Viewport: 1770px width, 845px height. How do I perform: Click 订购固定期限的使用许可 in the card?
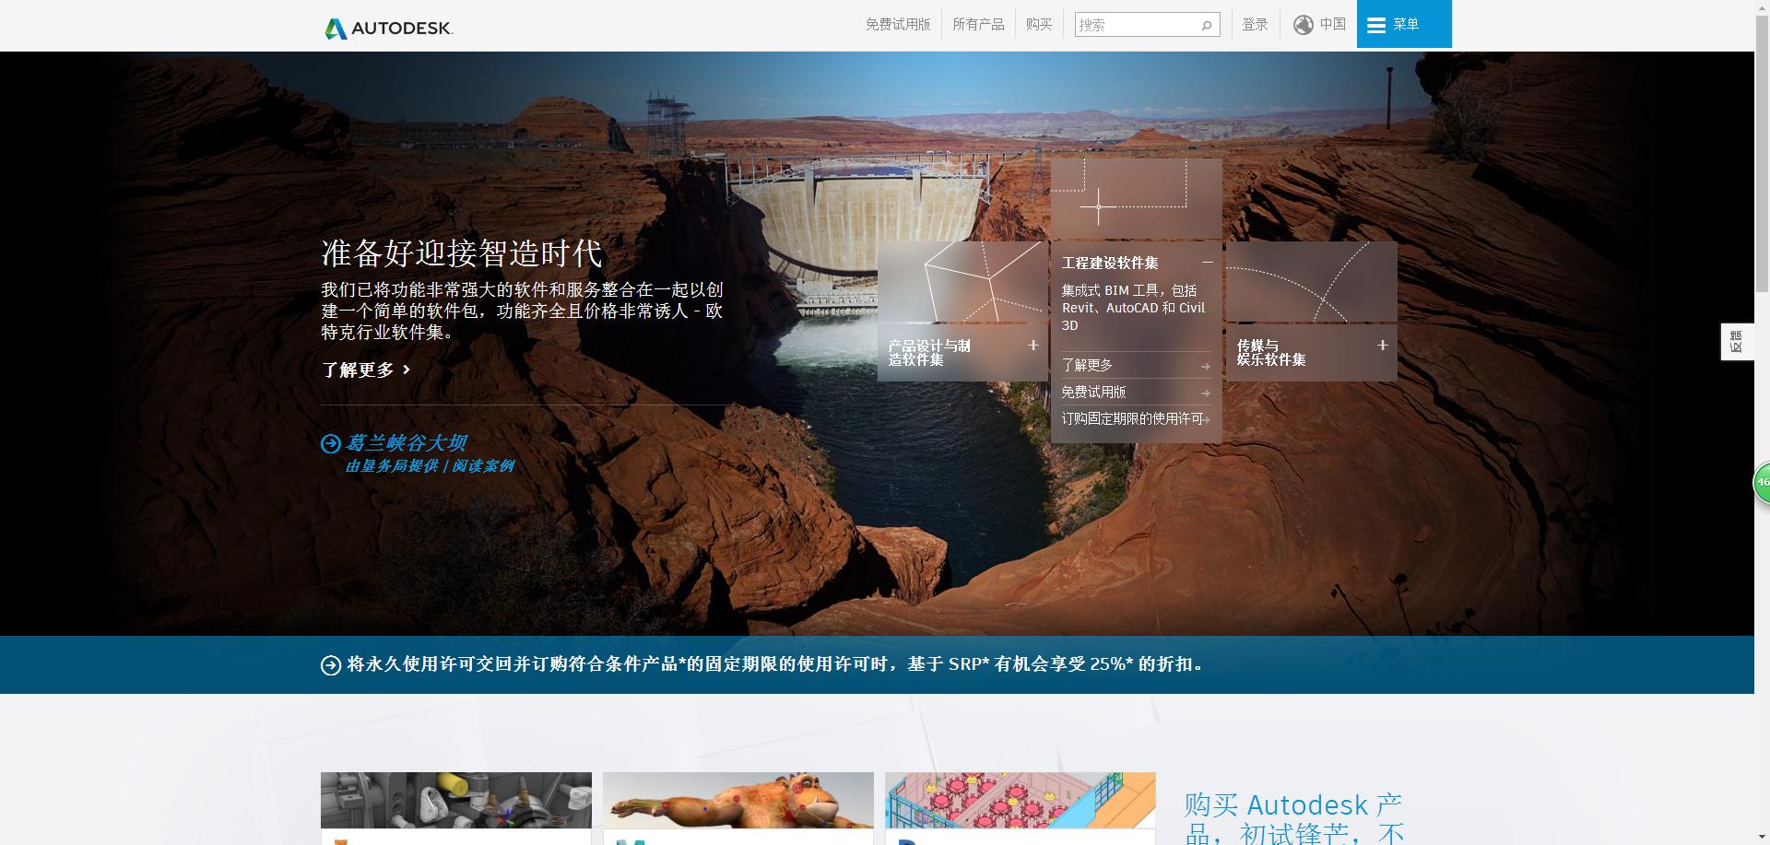[1130, 419]
